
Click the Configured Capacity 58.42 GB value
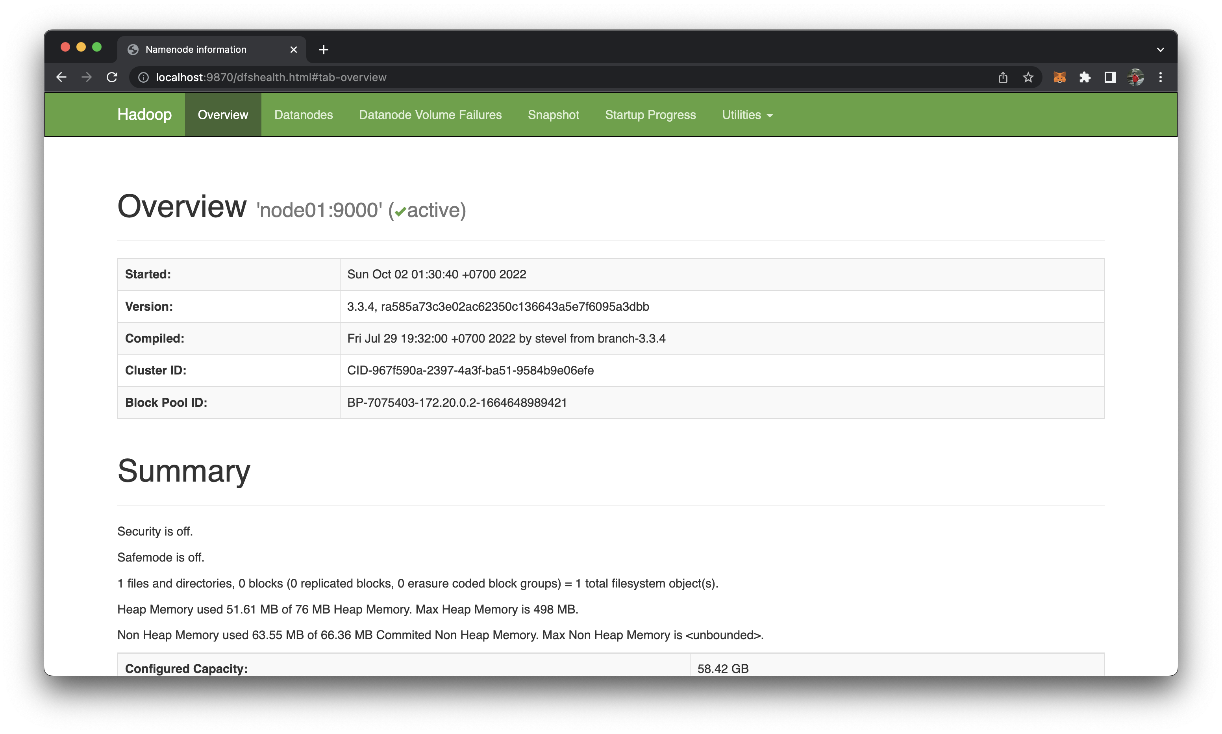(x=723, y=669)
